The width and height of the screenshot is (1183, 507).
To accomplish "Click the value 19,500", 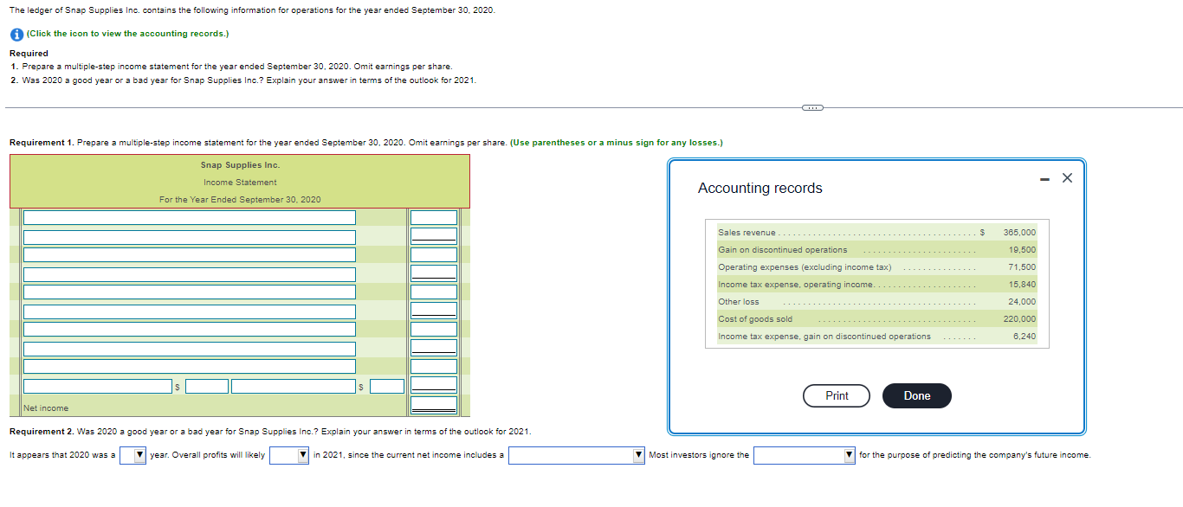I will coord(1022,250).
